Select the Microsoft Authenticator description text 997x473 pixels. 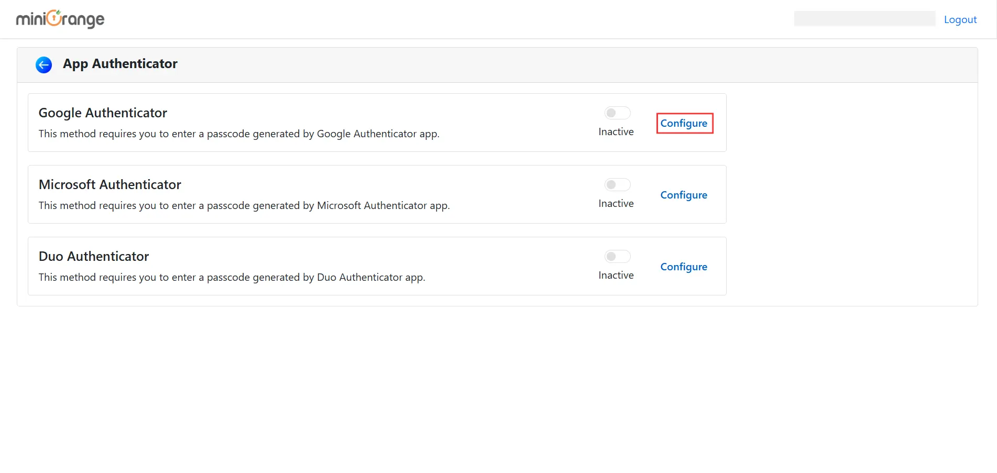click(244, 205)
